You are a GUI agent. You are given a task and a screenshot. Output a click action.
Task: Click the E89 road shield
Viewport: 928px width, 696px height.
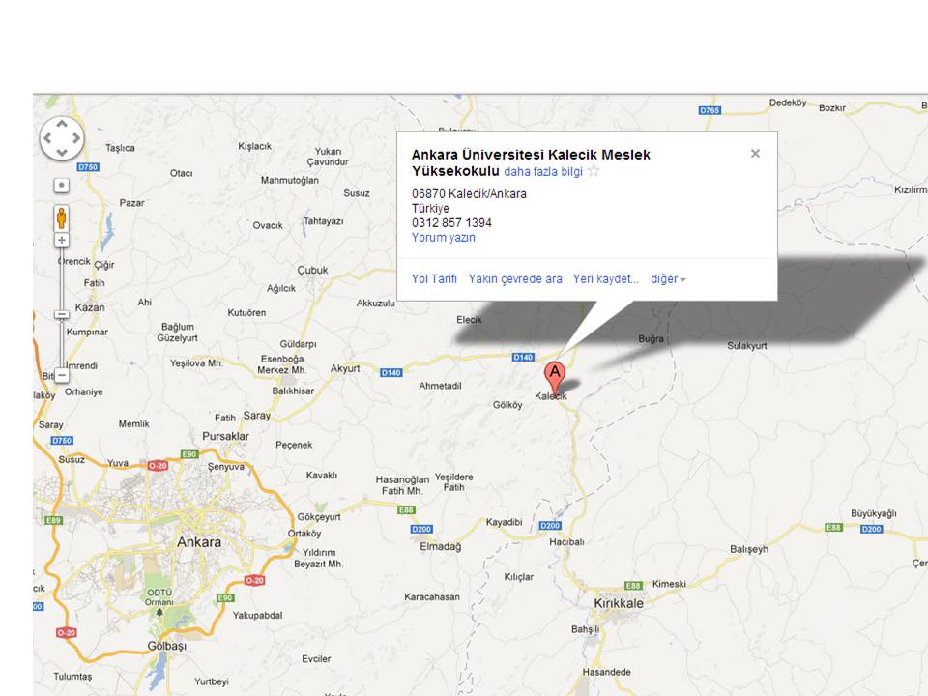[54, 520]
